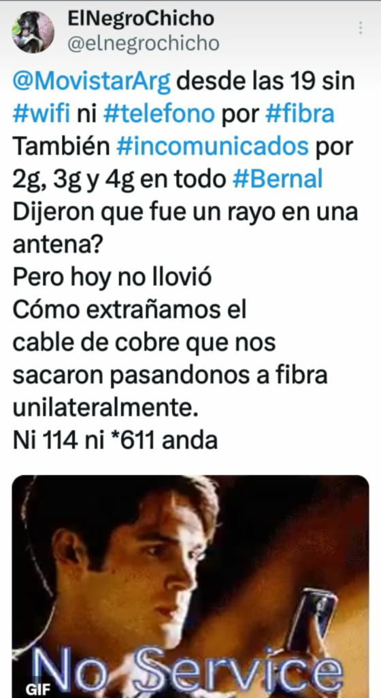This screenshot has width=381, height=698.
Task: View the #Bernal hashtag results
Action: [278, 179]
